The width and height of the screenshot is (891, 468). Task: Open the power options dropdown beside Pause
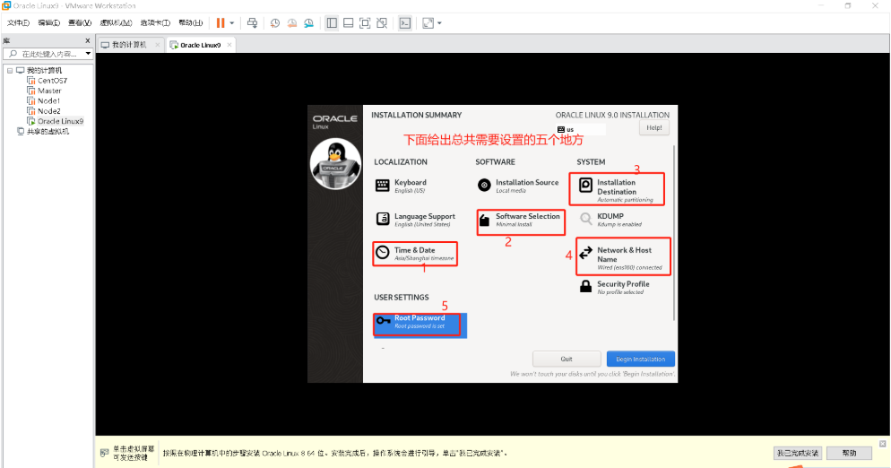(x=232, y=23)
